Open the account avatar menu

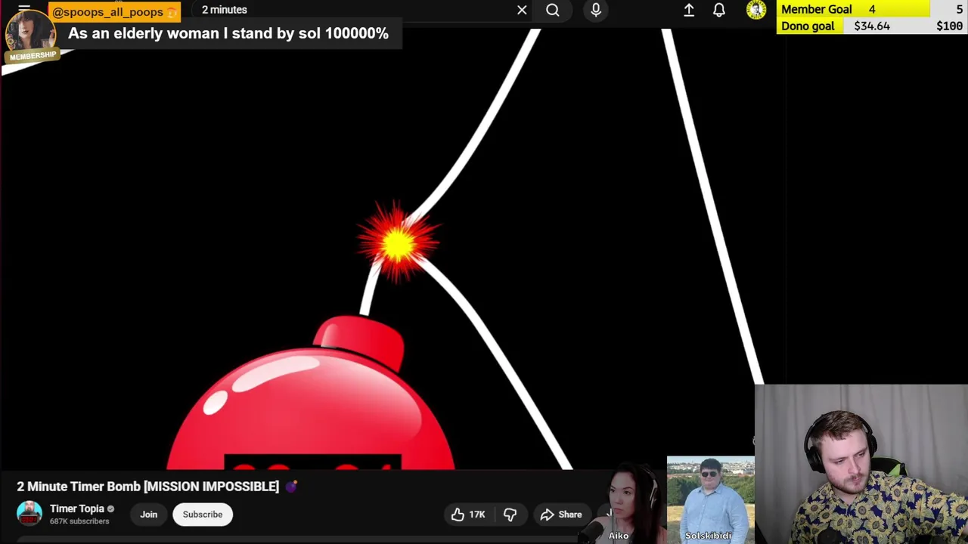[x=755, y=10]
